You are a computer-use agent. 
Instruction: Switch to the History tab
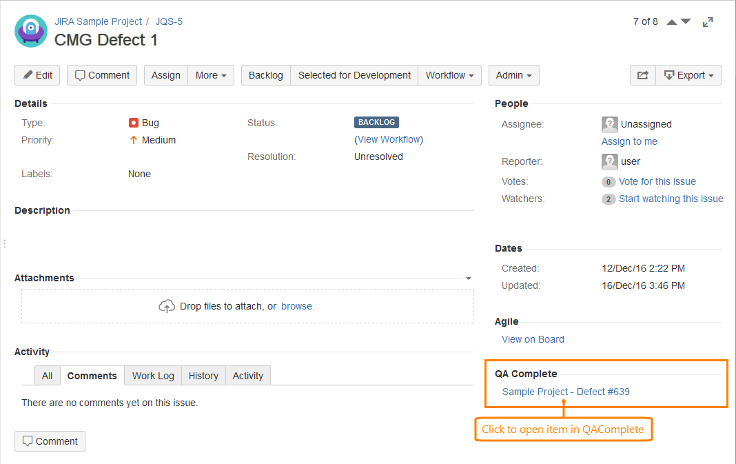point(203,376)
